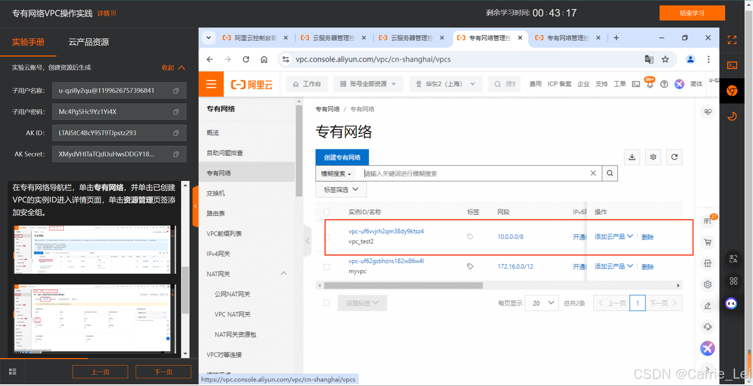Open shopping cart icon in right toolbar

click(x=708, y=242)
